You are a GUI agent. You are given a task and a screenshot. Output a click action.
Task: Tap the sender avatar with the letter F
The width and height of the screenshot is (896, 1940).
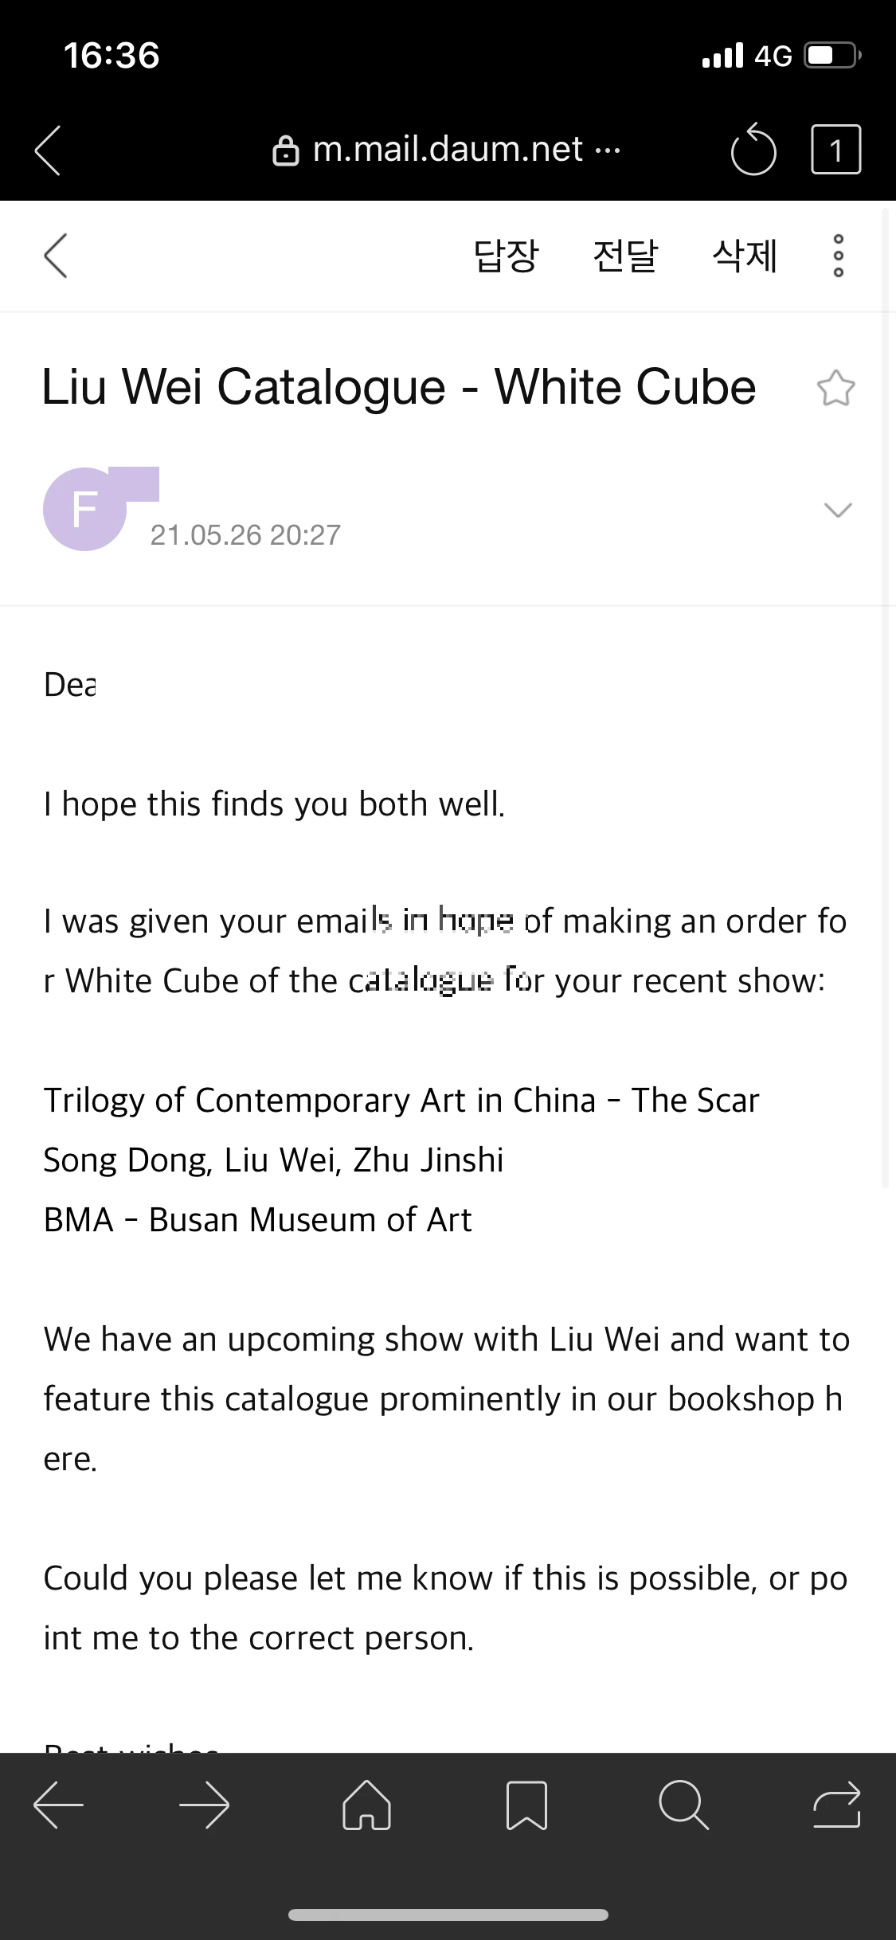click(84, 510)
